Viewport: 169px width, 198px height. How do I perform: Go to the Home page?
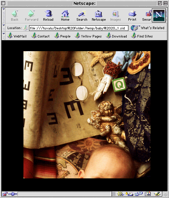pos(65,16)
